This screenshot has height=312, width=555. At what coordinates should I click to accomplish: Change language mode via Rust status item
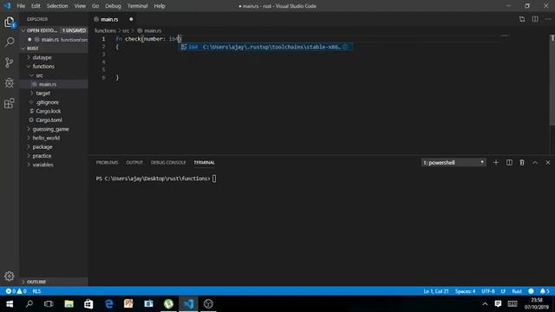click(517, 291)
